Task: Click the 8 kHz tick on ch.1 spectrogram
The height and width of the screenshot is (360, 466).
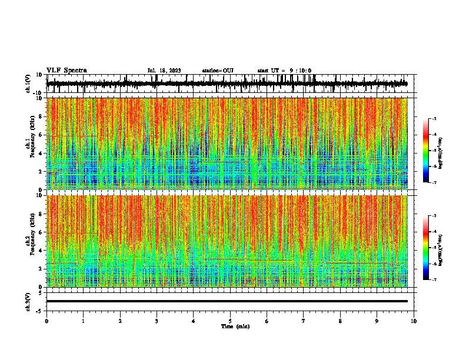Action: point(41,116)
